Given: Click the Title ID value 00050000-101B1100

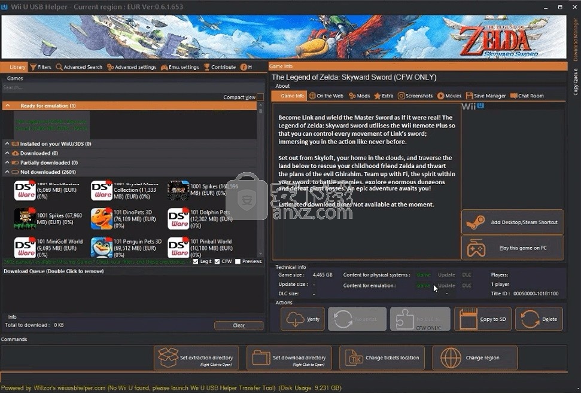Looking at the screenshot, I should point(536,294).
